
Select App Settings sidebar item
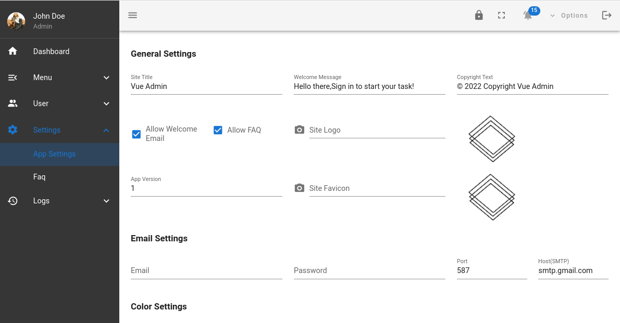[55, 154]
